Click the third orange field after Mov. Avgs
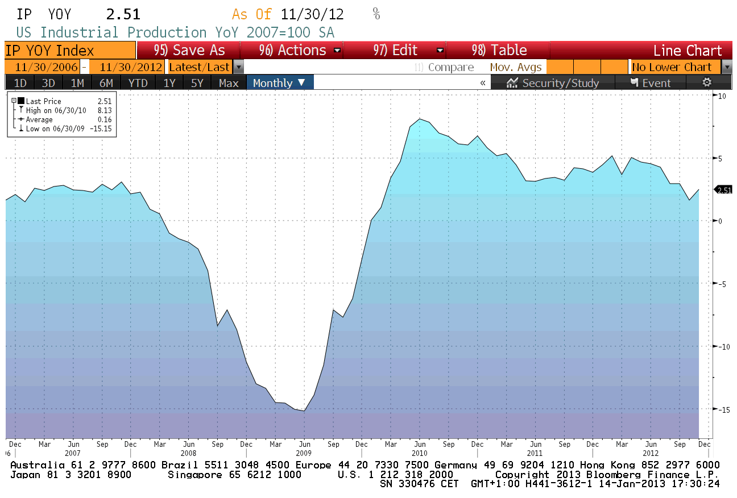This screenshot has height=498, width=737. (614, 67)
